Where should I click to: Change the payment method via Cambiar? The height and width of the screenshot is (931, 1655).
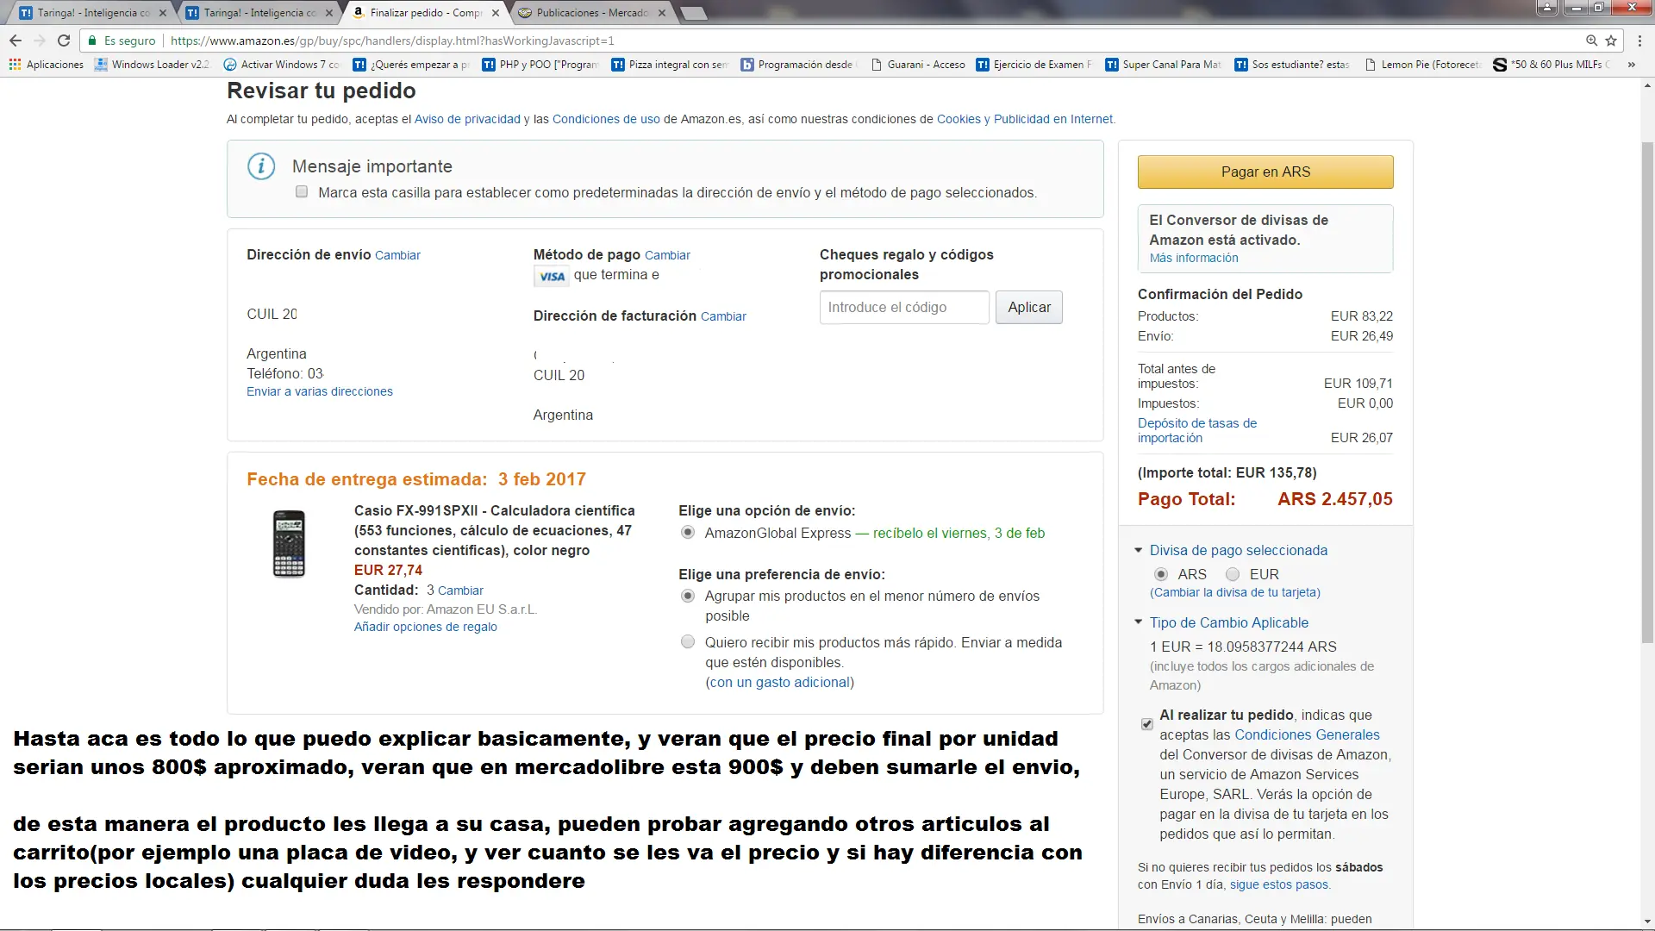click(667, 255)
